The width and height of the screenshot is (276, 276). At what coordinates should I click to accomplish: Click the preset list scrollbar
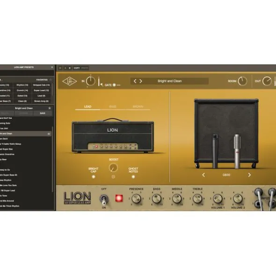[52, 159]
